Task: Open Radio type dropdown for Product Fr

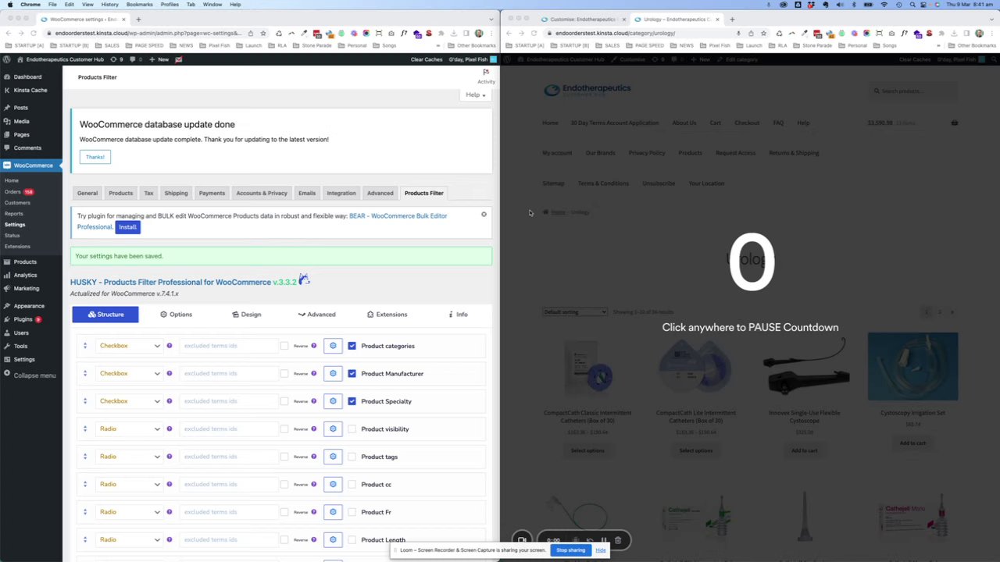Action: coord(130,512)
